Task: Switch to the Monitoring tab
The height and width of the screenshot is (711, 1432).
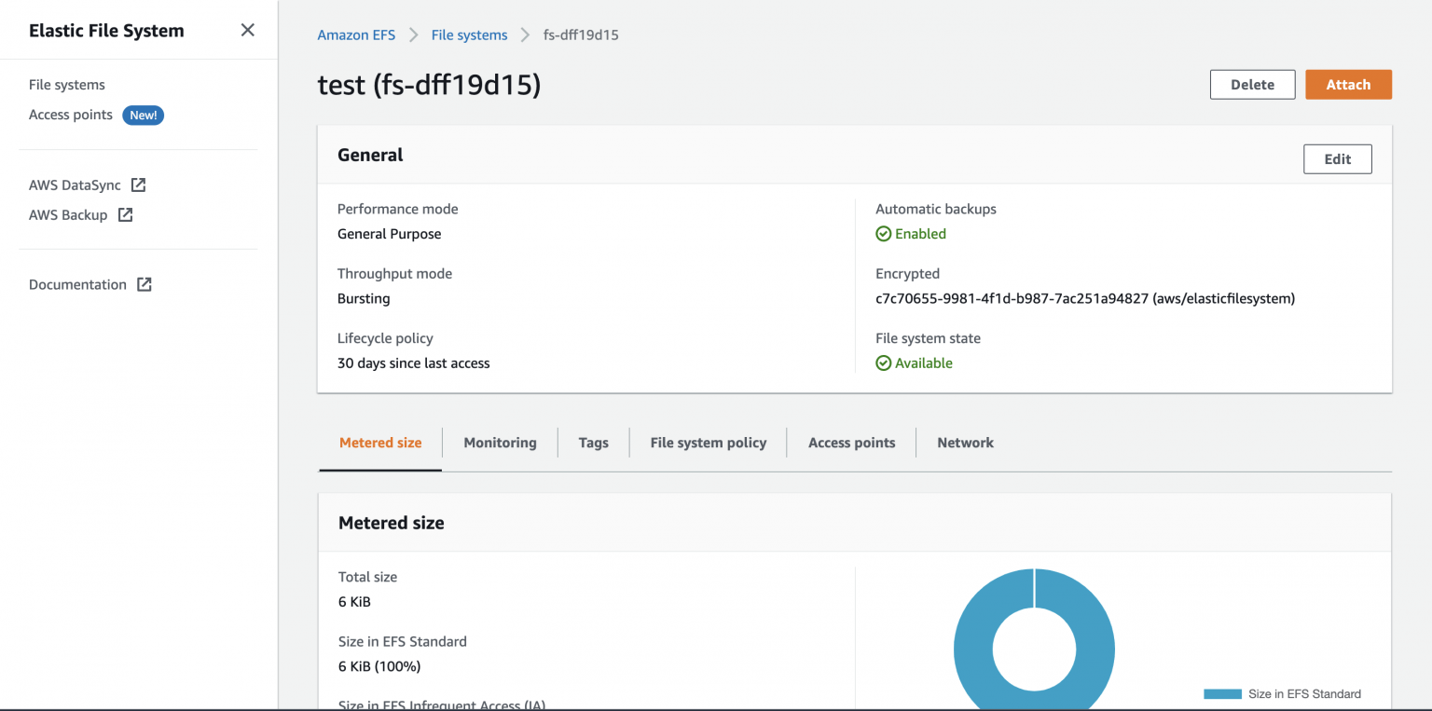Action: click(500, 442)
